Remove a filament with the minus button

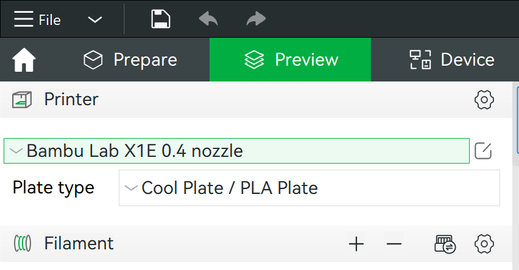[394, 244]
